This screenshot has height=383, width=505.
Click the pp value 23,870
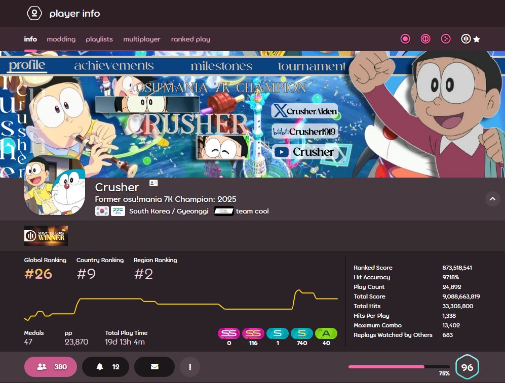tap(76, 342)
